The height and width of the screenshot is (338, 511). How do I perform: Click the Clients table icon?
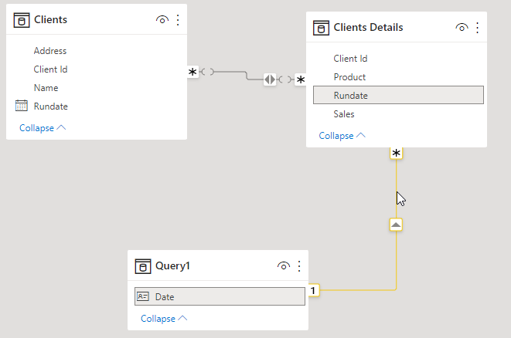coord(22,20)
